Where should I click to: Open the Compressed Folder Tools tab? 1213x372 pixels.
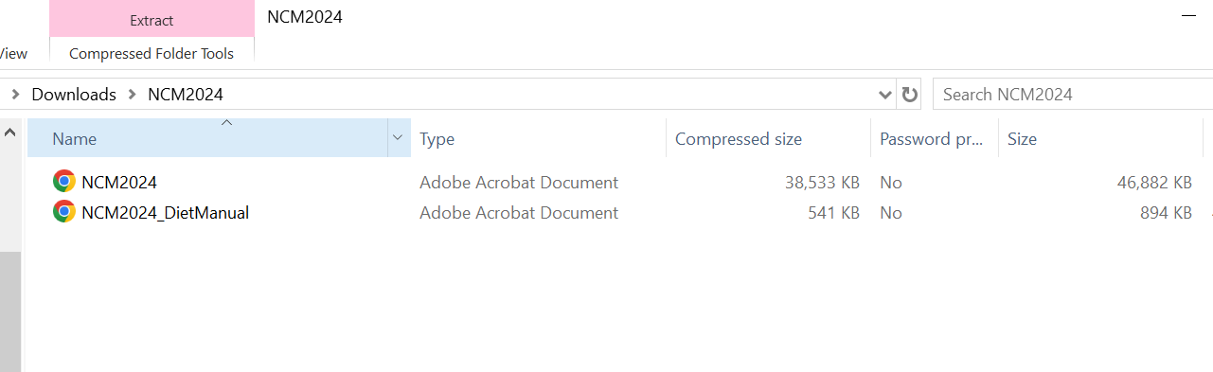tap(152, 54)
